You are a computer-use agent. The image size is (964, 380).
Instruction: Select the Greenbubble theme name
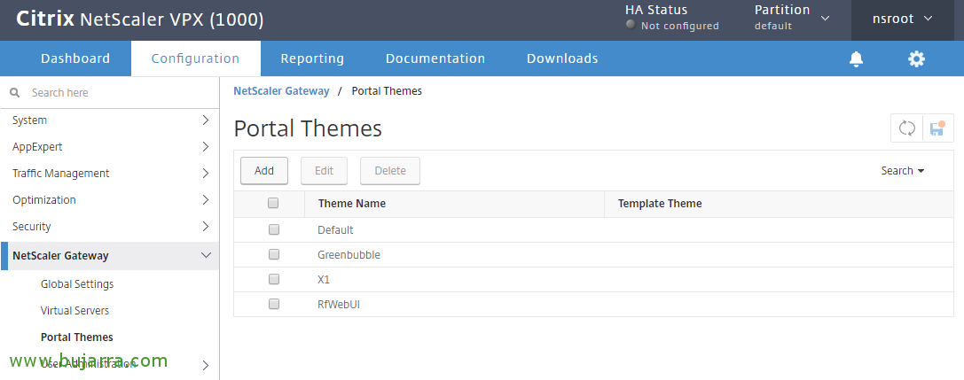coord(349,254)
